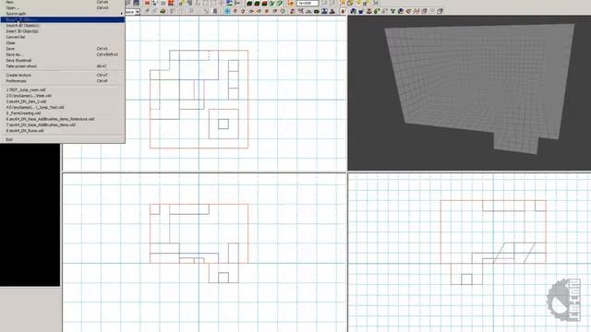This screenshot has width=591, height=332.
Task: Choose Create texture menu entry
Action: tap(62, 75)
